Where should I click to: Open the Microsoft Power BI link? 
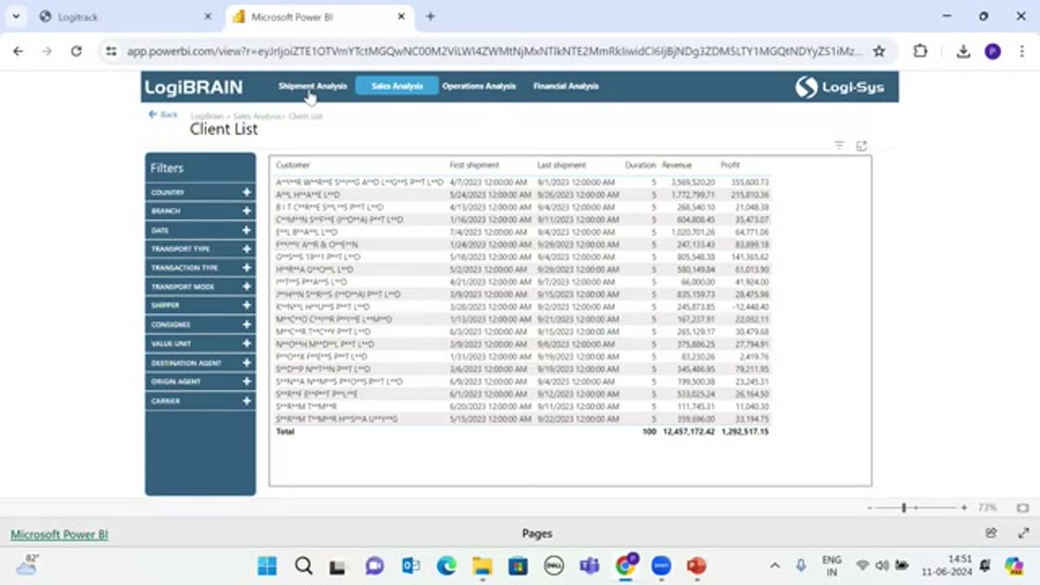59,535
